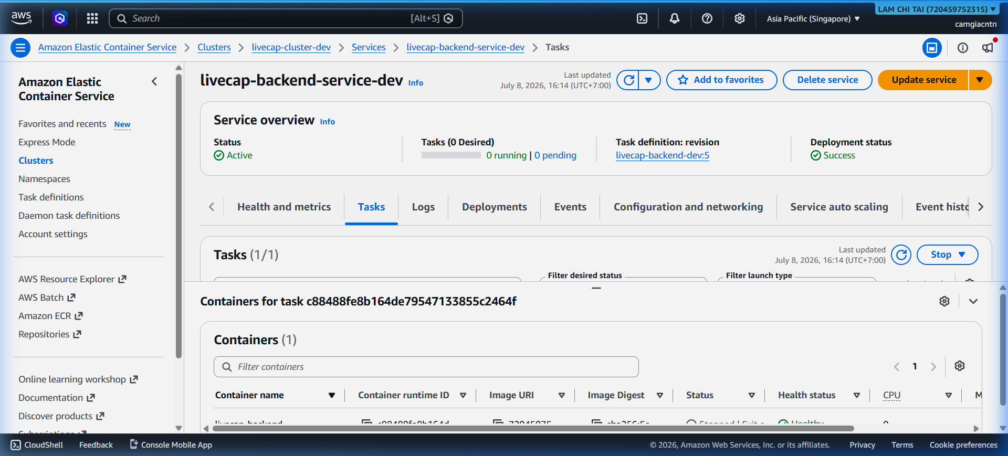Sort by Container runtime ID column
1008x456 pixels.
[463, 395]
